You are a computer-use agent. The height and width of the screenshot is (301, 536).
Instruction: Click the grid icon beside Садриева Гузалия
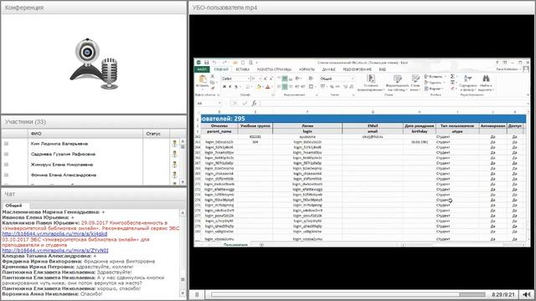(6, 154)
